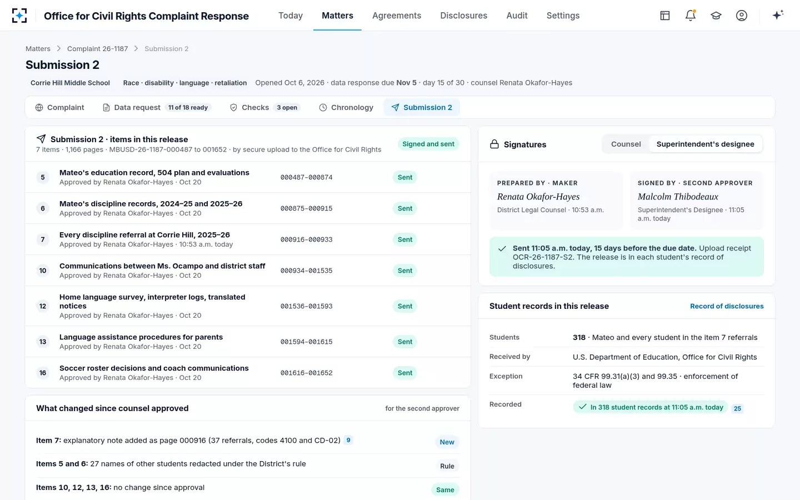This screenshot has height=500, width=800.
Task: Switch to the Today tab
Action: click(x=291, y=16)
